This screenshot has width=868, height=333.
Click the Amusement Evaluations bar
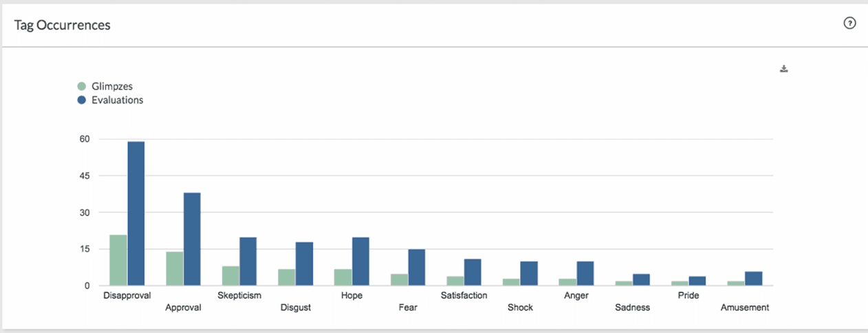(x=753, y=279)
